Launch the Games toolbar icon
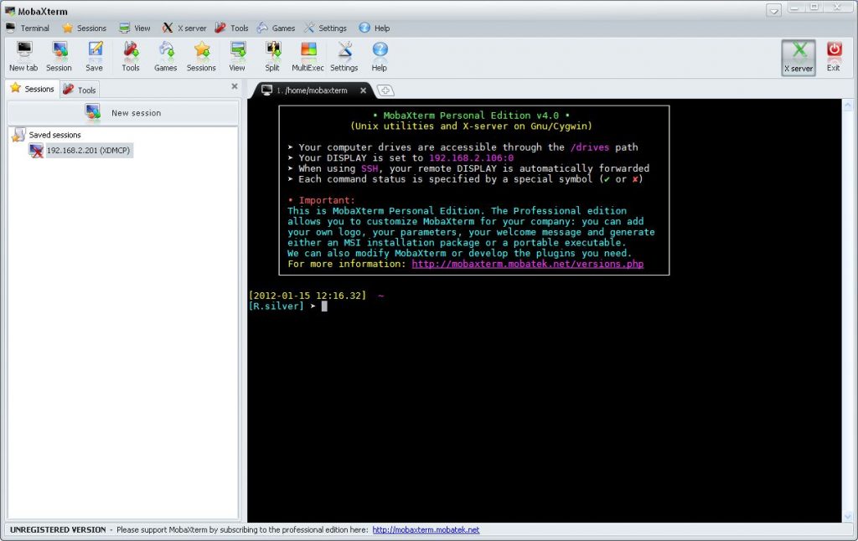 pos(165,56)
